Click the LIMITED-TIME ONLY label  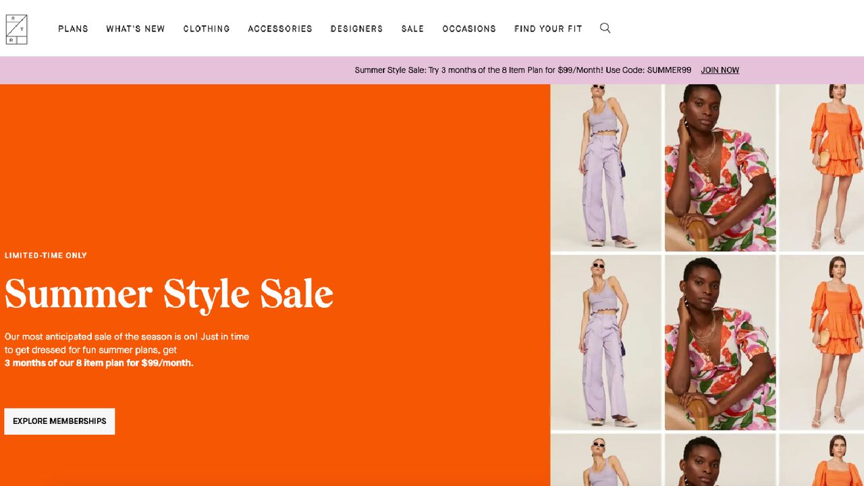coord(45,255)
